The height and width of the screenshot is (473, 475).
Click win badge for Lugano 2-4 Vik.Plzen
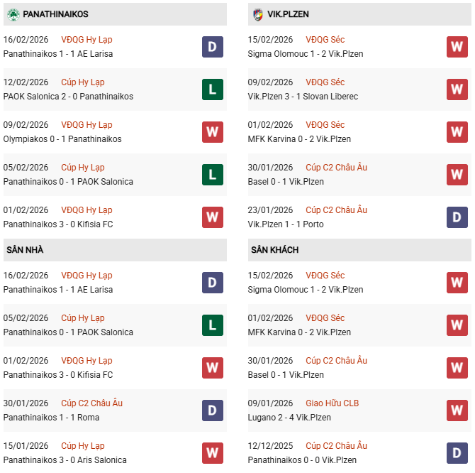457,411
